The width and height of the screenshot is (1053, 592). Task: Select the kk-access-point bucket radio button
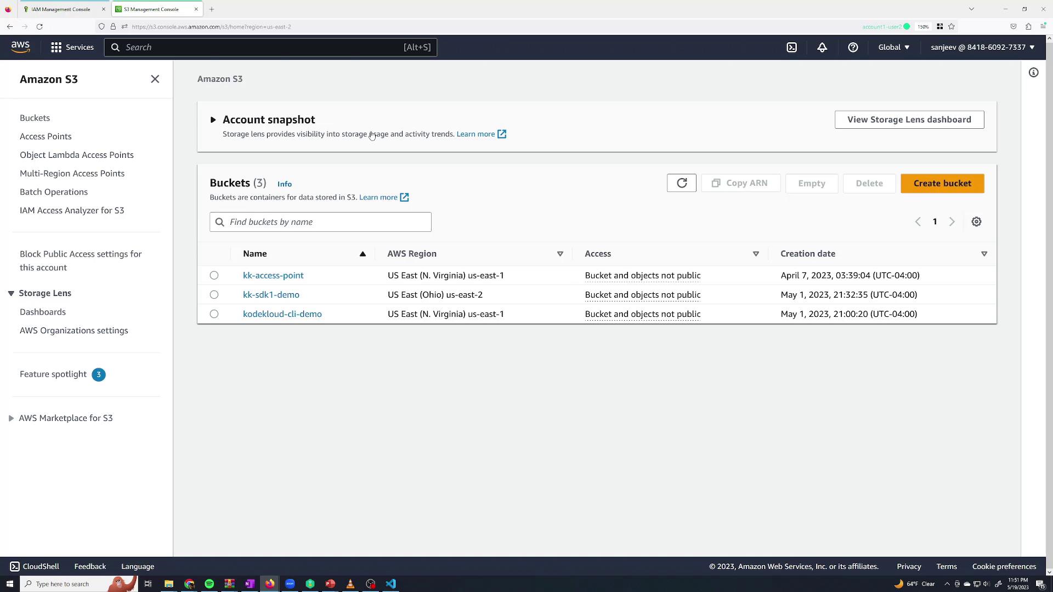pos(214,275)
